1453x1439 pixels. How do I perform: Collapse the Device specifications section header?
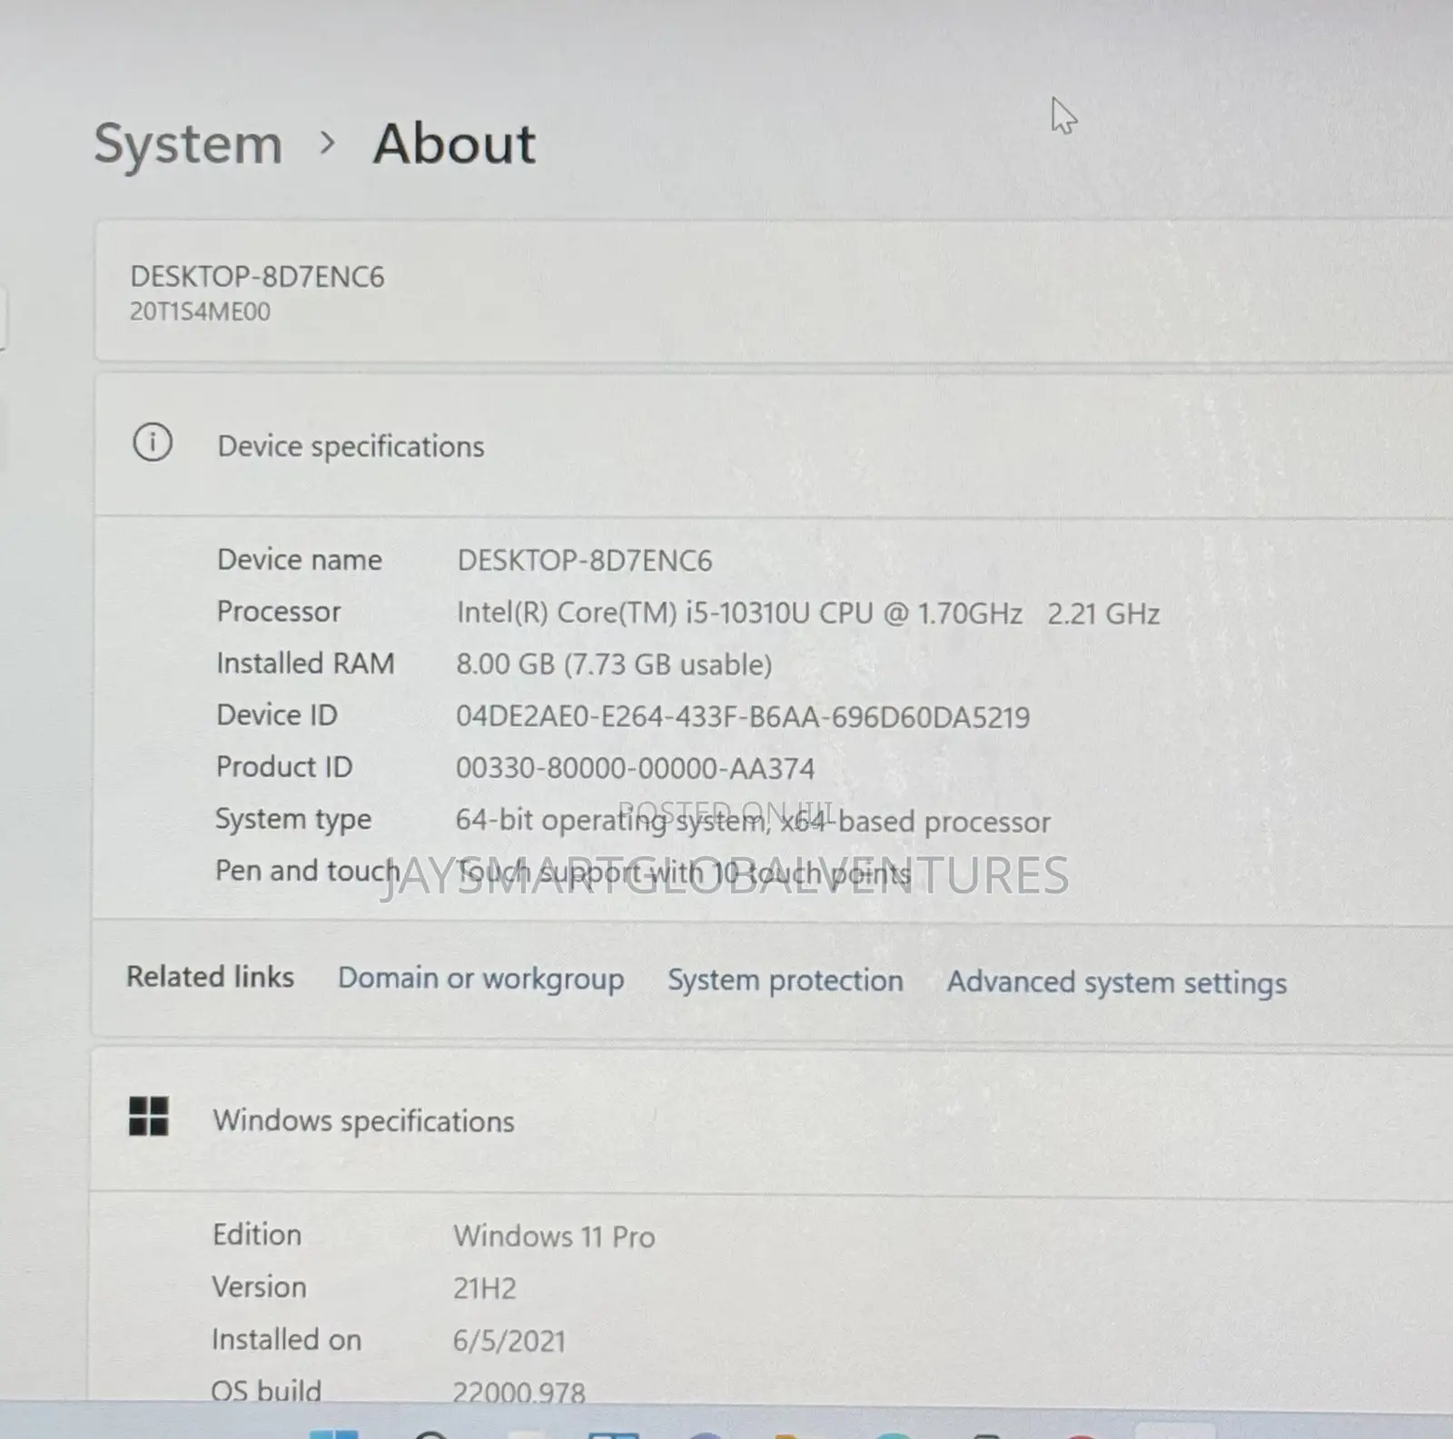[774, 445]
